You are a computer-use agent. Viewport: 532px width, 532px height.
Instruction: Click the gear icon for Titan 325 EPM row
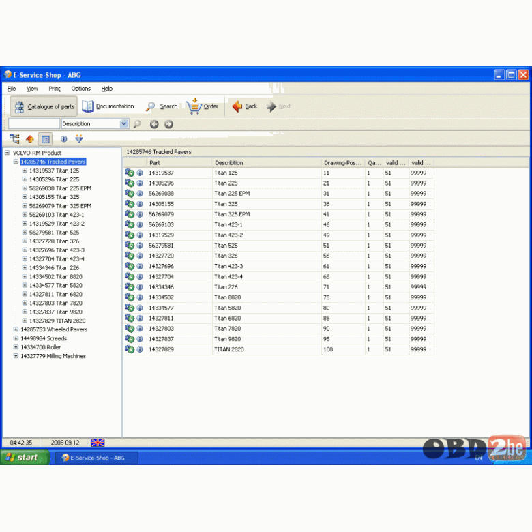tap(130, 214)
